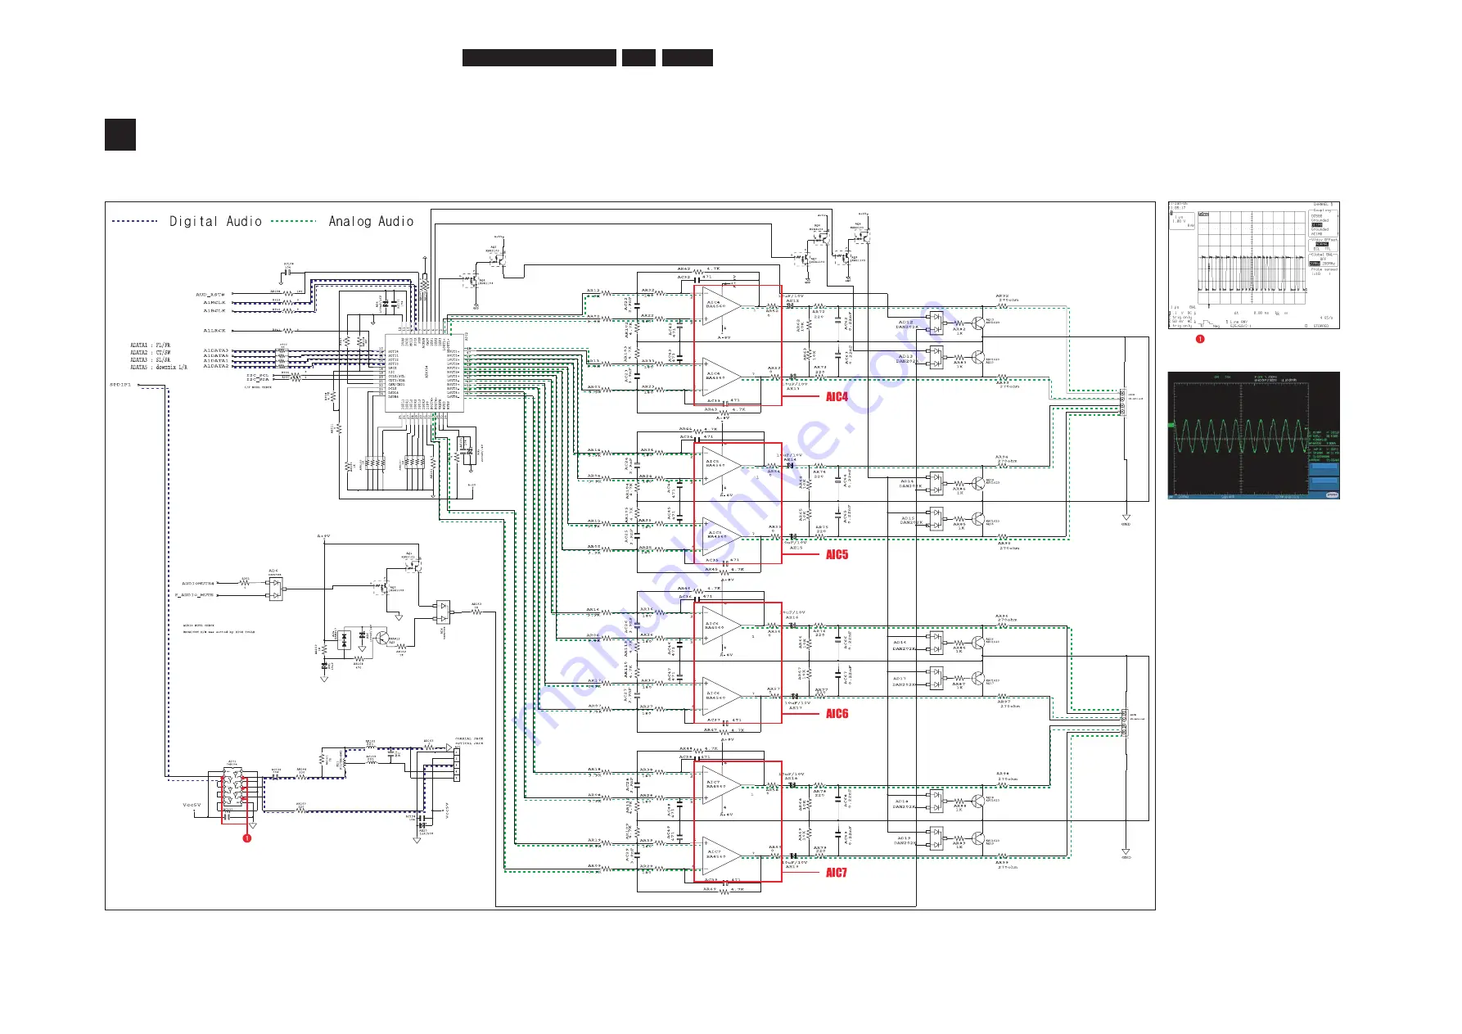The width and height of the screenshot is (1462, 1034).
Task: Open the square-wave oscilloscope capture thumbnail
Action: pyautogui.click(x=1253, y=265)
